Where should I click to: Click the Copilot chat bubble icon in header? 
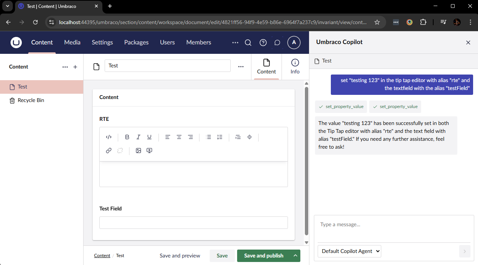277,43
